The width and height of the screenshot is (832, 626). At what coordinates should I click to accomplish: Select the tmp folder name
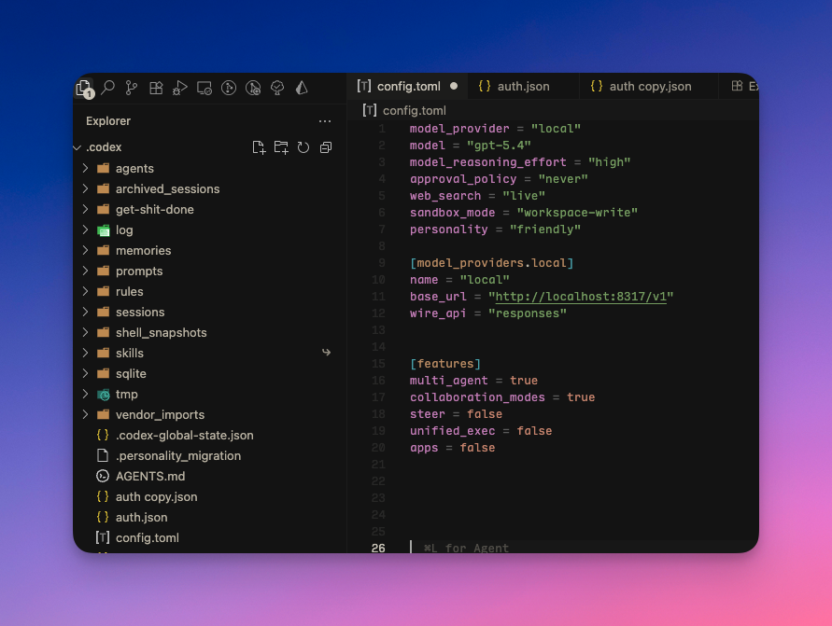point(126,395)
